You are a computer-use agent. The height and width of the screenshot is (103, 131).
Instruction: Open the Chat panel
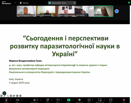[x=48, y=100]
